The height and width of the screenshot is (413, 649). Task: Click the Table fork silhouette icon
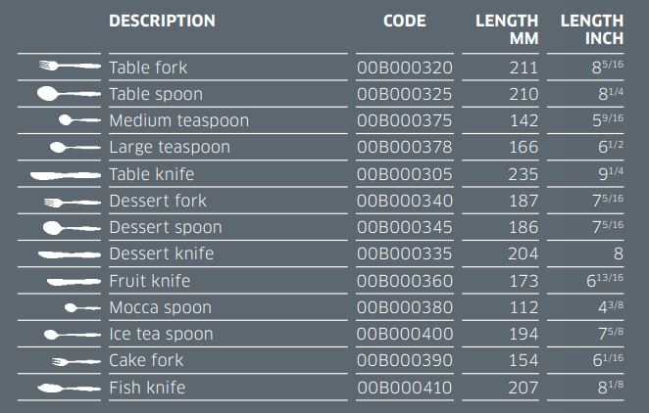coord(70,66)
